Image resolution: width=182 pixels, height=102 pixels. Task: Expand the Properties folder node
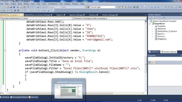[x=152, y=26]
